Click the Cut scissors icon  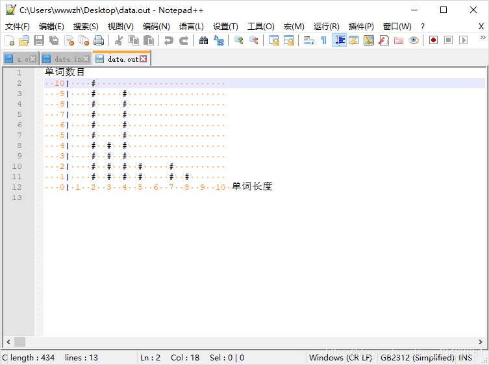[119, 40]
